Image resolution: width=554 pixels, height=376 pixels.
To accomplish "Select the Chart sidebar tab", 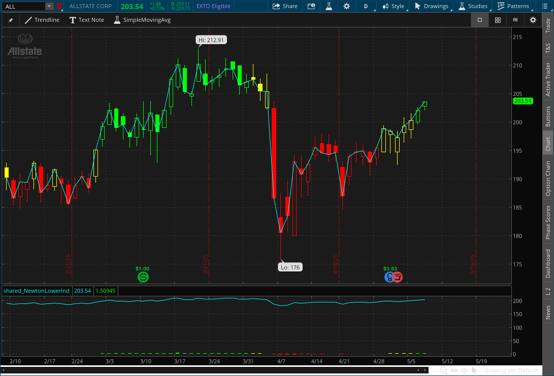I will click(x=548, y=144).
